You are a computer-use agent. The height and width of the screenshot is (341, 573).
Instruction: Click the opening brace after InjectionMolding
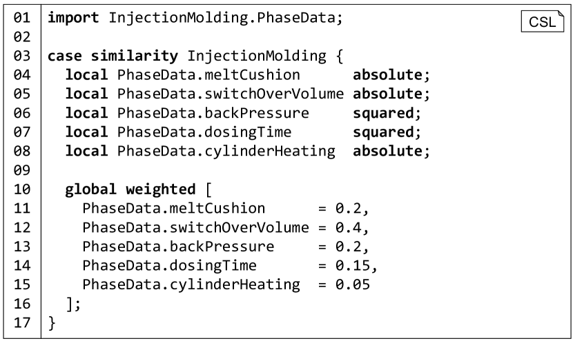[339, 56]
